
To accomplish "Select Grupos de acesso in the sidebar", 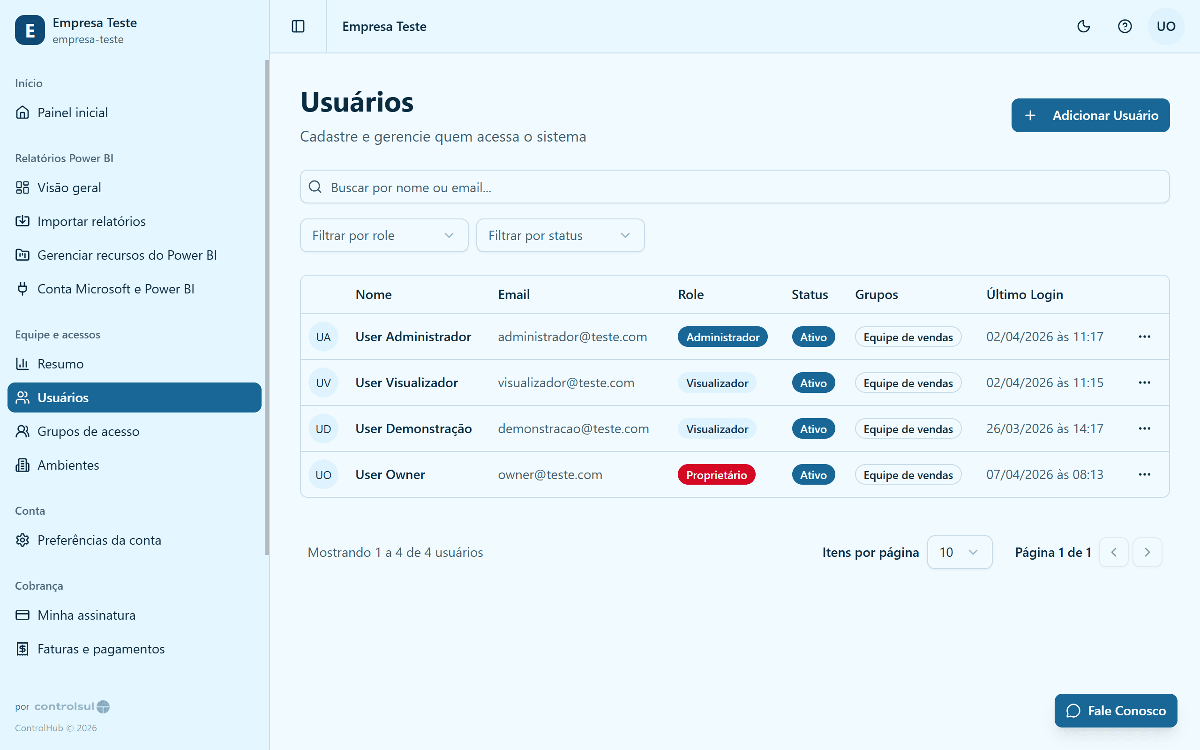I will 88,431.
